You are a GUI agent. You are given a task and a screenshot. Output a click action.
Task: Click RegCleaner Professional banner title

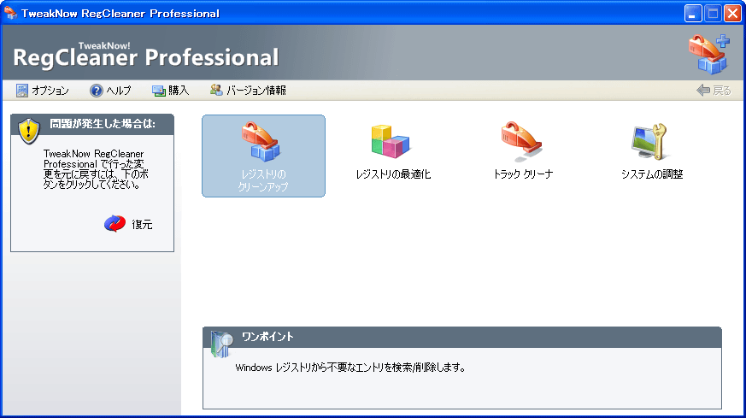(x=145, y=56)
